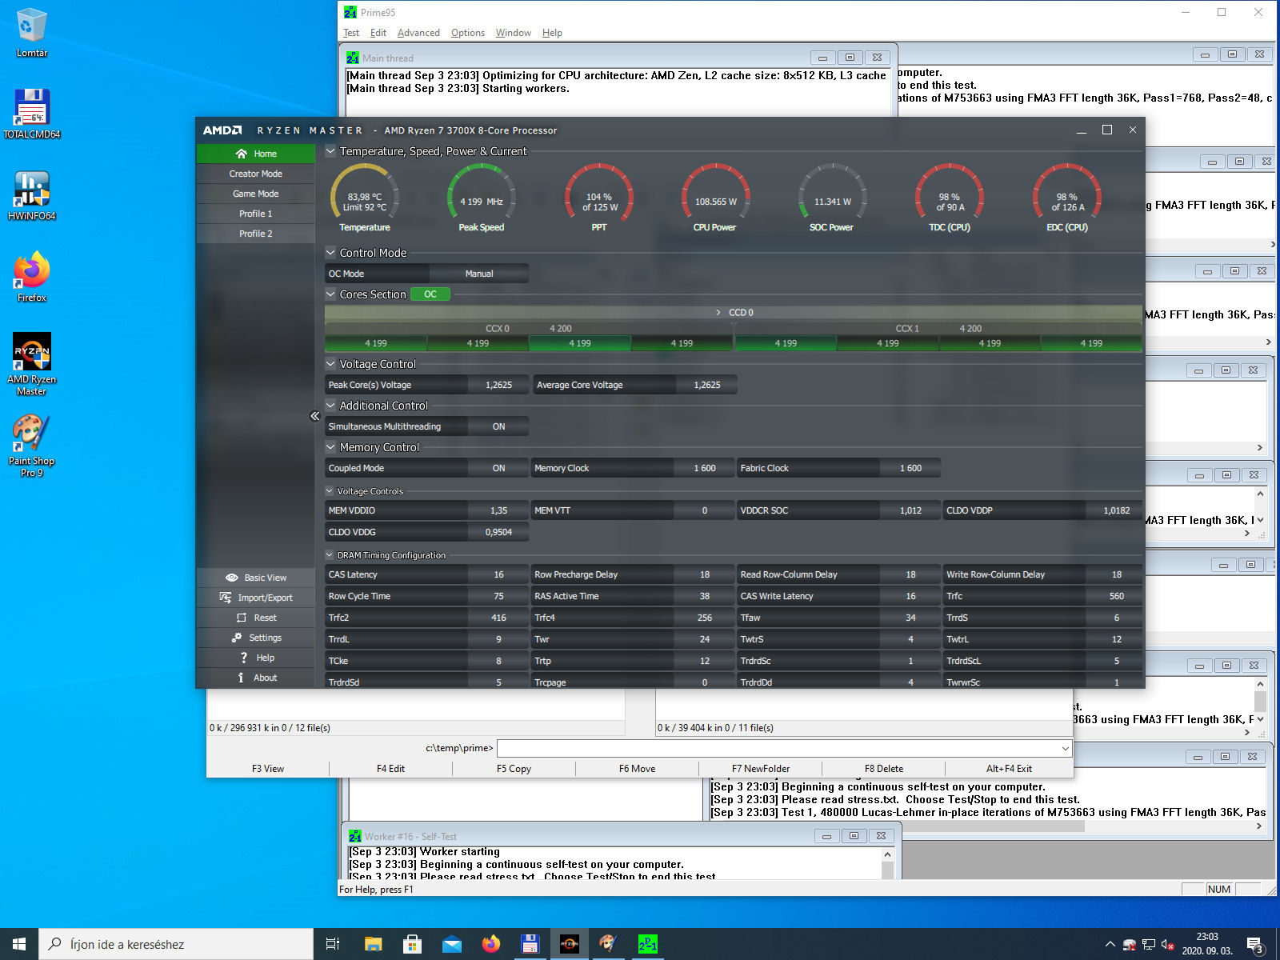
Task: Click the Peak Speed gauge
Action: point(482,198)
